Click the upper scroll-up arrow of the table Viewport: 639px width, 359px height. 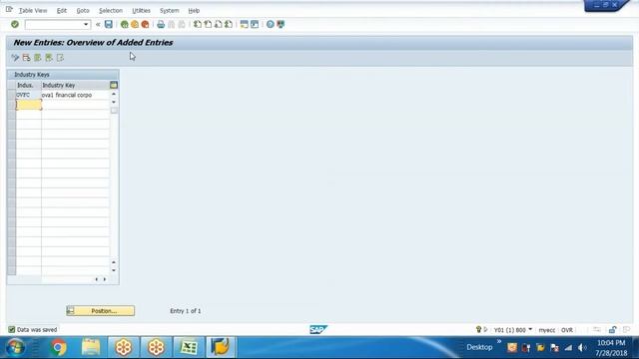pyautogui.click(x=114, y=94)
